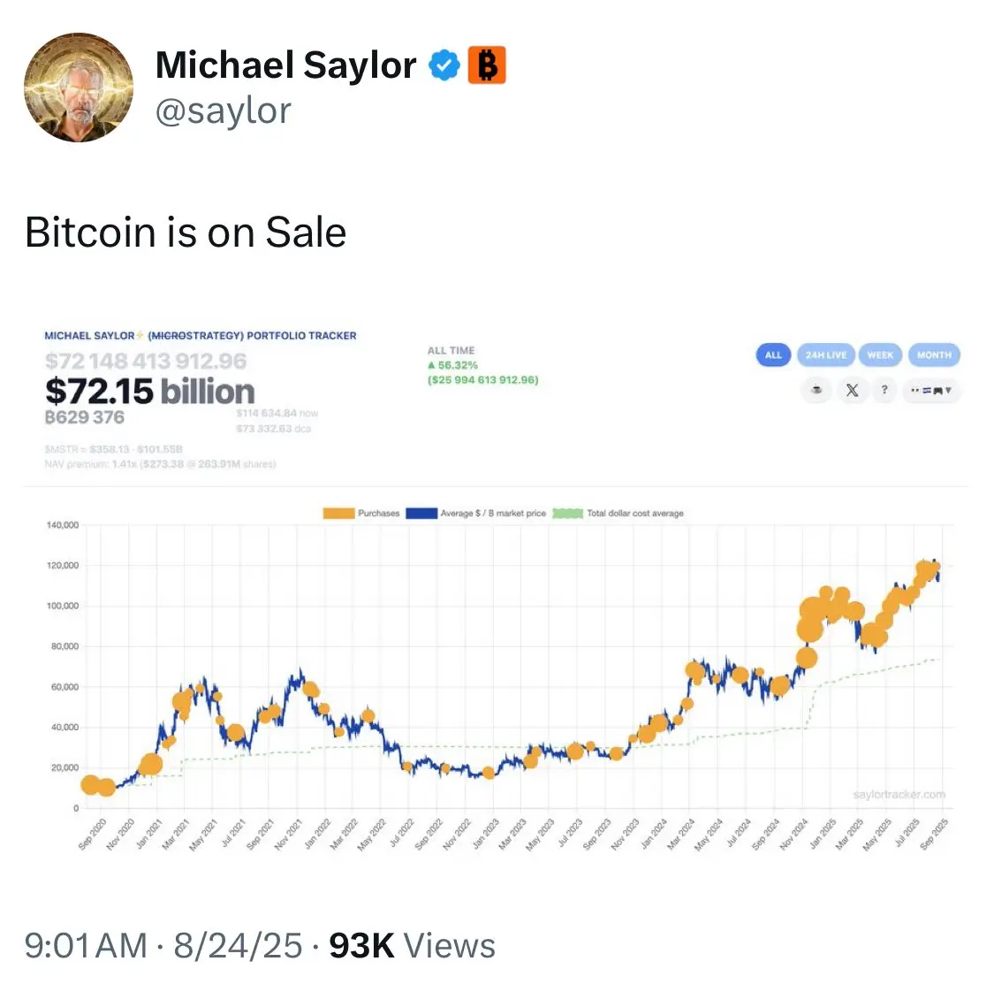The image size is (994, 984).
Task: Toggle the Total dollar cost average legend
Action: pyautogui.click(x=618, y=514)
